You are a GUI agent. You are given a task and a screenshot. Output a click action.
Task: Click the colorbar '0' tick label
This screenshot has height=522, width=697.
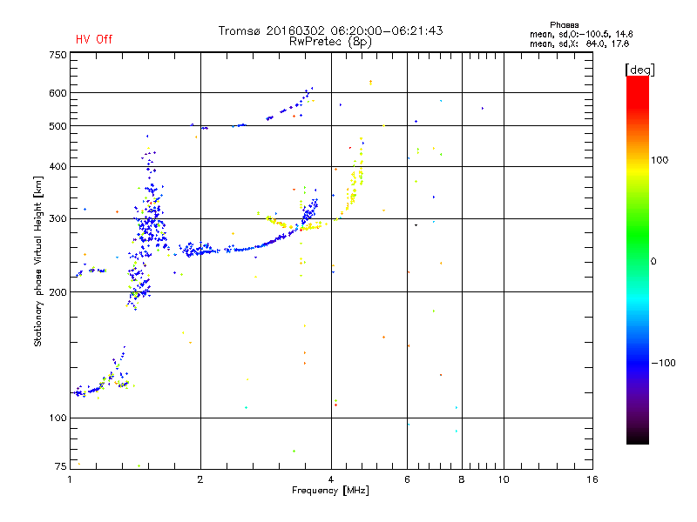click(653, 261)
